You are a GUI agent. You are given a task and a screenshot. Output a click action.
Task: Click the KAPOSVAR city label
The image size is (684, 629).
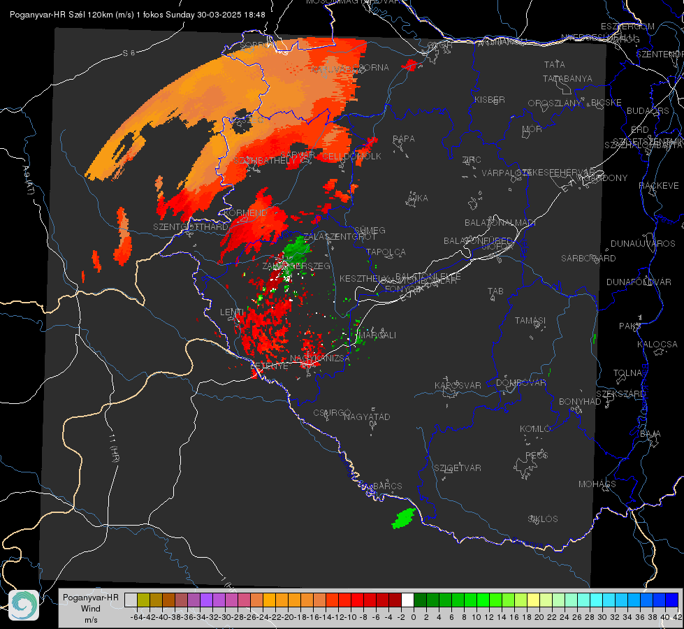click(458, 385)
